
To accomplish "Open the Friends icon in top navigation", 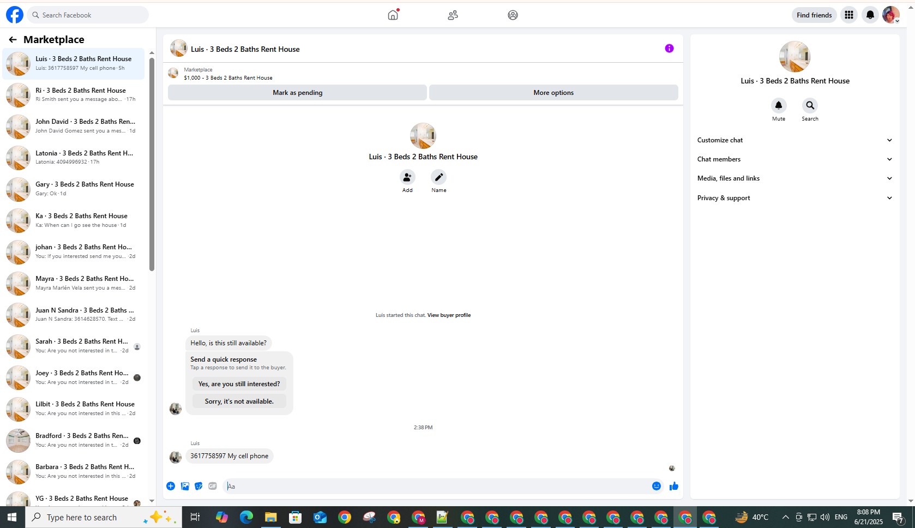I will pyautogui.click(x=453, y=15).
